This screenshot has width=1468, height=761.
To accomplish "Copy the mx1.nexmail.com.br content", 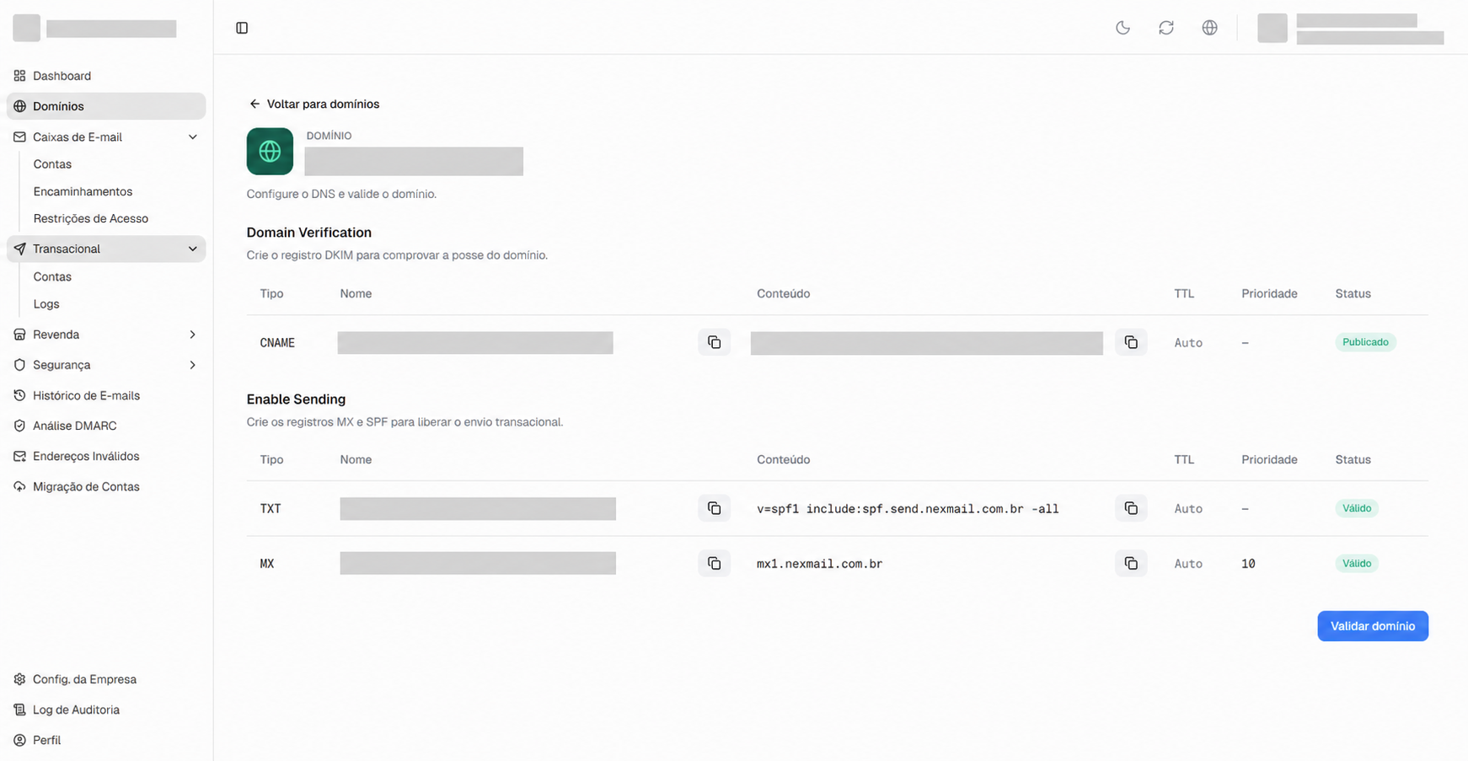I will [x=1131, y=563].
